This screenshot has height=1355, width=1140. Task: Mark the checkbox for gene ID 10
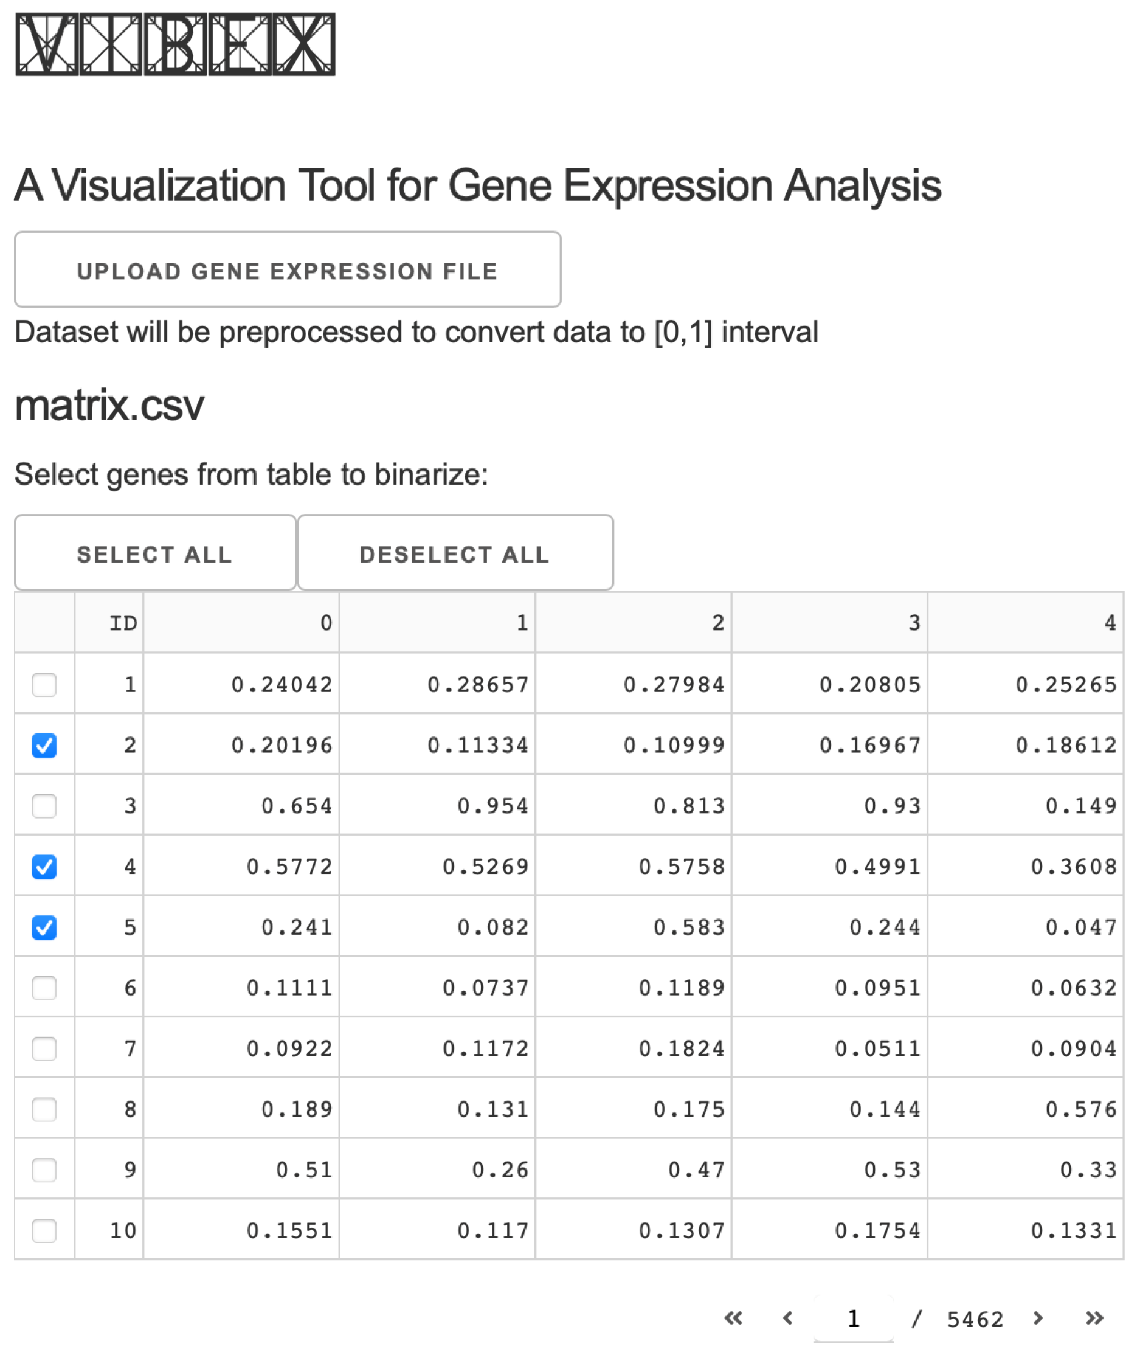(x=44, y=1230)
